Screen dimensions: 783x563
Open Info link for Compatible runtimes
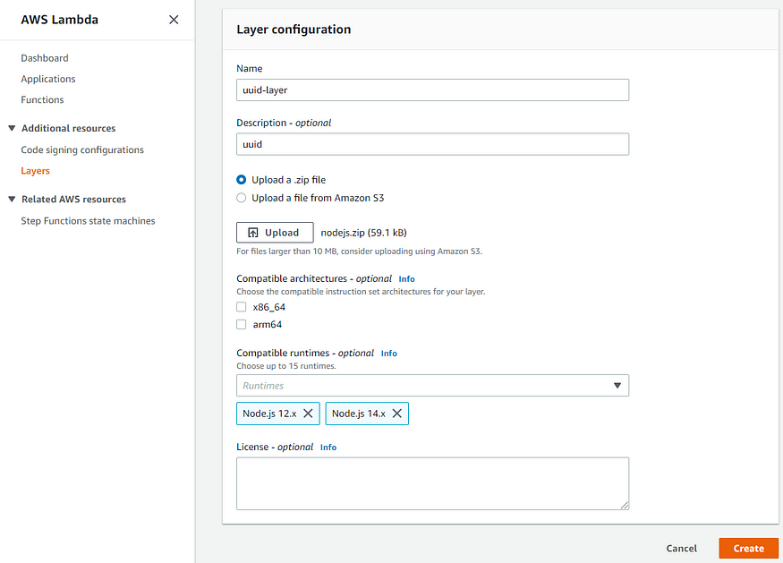tap(389, 354)
